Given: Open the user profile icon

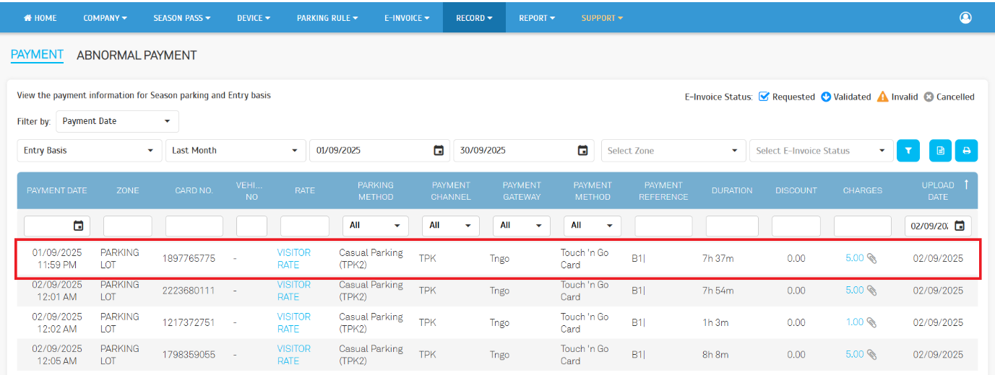Looking at the screenshot, I should [965, 18].
